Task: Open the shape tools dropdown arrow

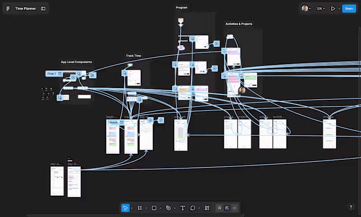Action: [161, 208]
